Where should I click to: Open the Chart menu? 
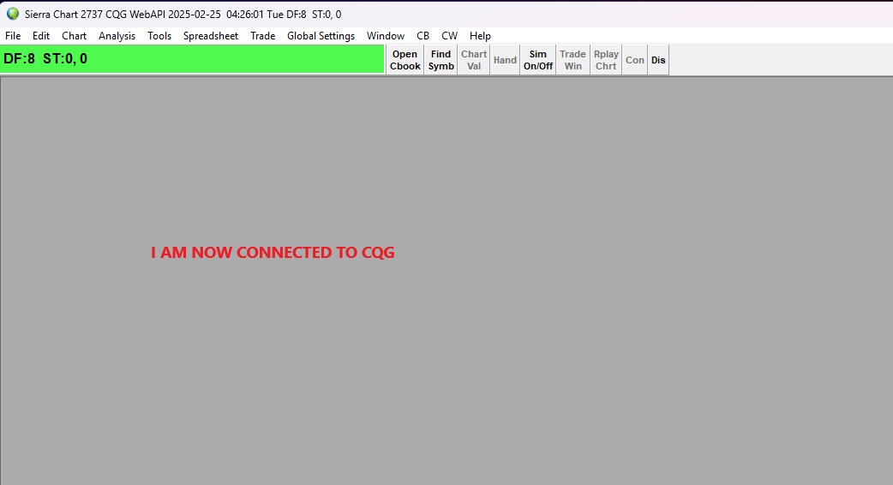pos(74,36)
